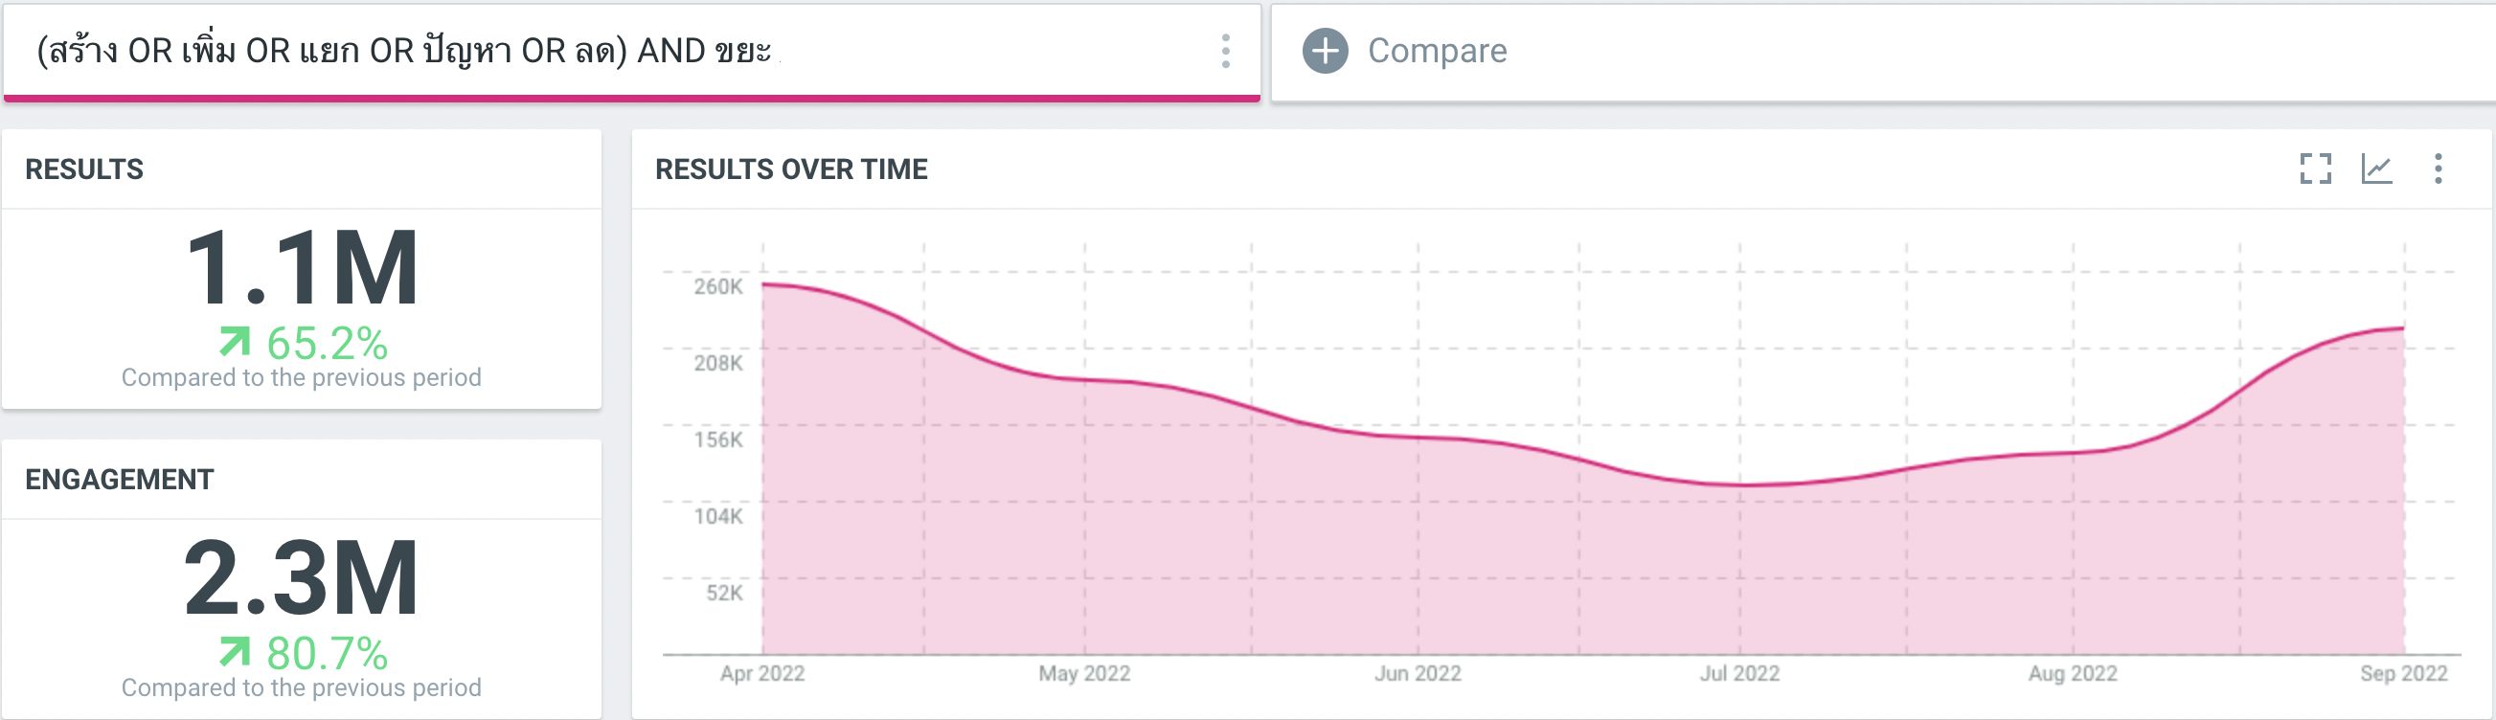
Task: Click the Compare plus icon
Action: [1325, 51]
